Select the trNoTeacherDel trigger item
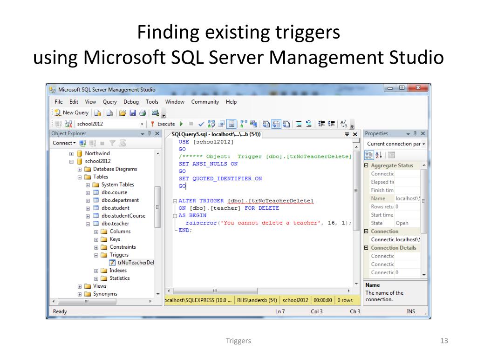This screenshot has width=477, height=357. tap(132, 263)
